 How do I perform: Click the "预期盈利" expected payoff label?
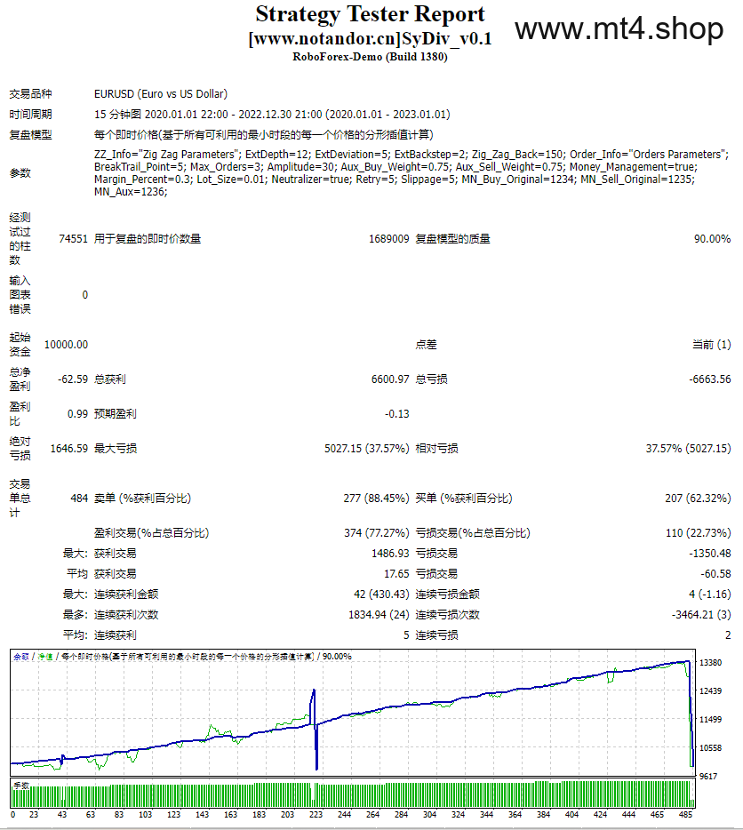(116, 414)
